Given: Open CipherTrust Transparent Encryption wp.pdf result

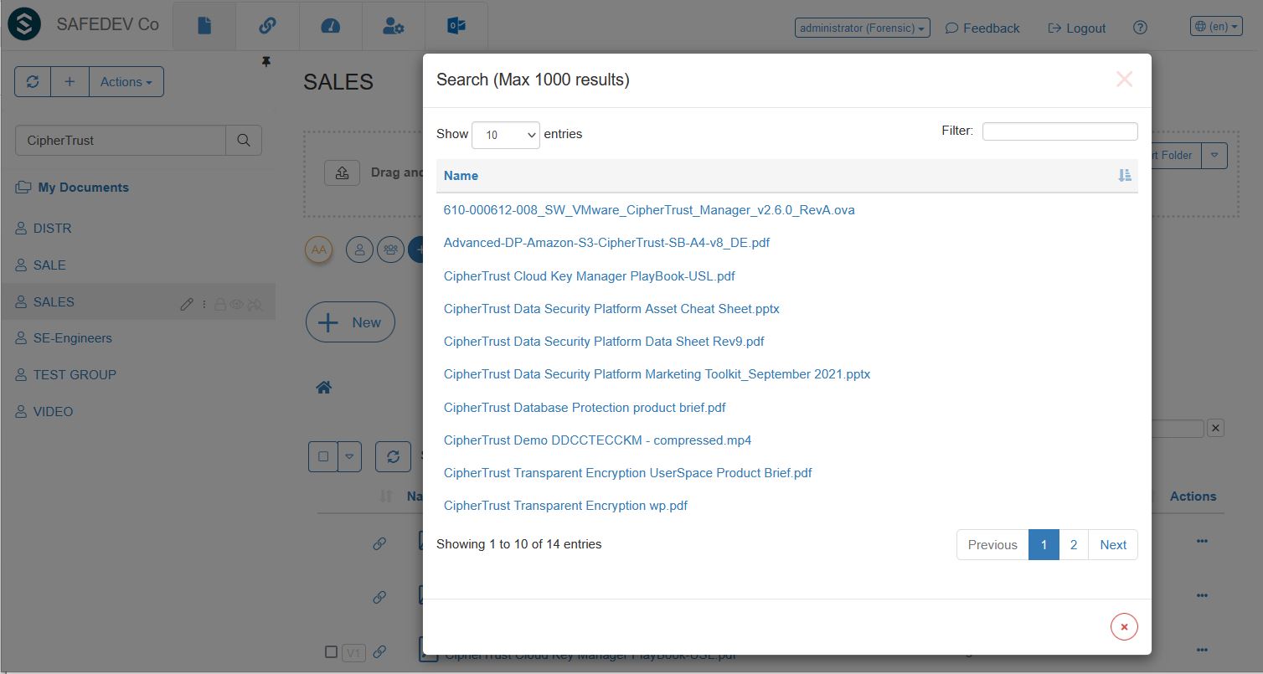Looking at the screenshot, I should coord(565,506).
